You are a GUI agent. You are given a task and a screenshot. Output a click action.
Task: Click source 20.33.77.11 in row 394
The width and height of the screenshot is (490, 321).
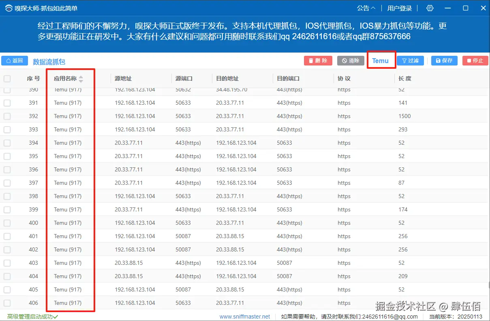[x=129, y=143]
